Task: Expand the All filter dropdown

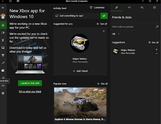Action: pyautogui.click(x=116, y=34)
